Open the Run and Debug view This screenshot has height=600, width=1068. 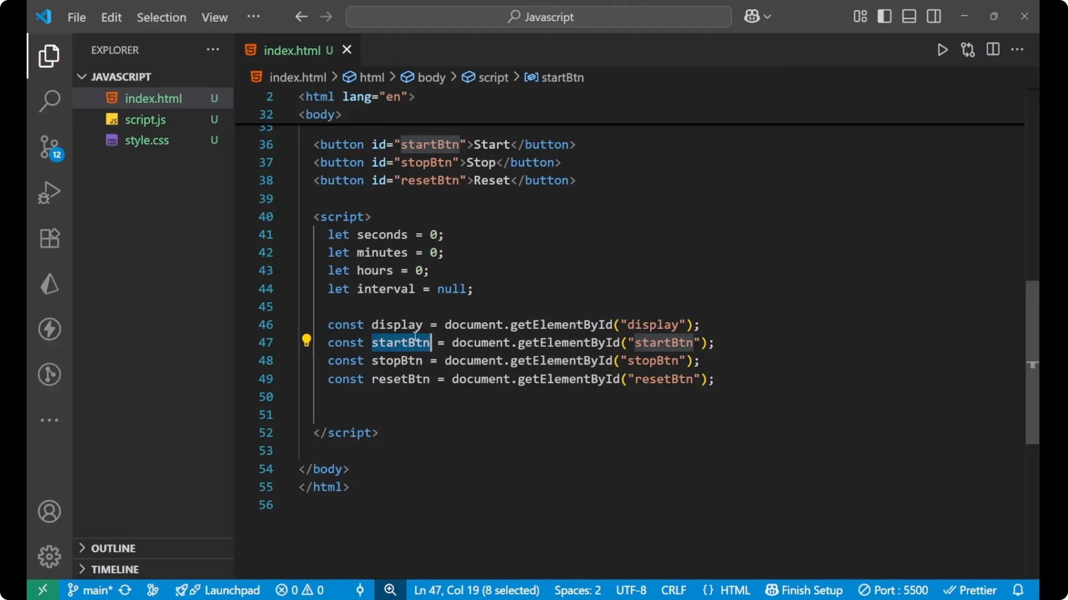tap(49, 192)
